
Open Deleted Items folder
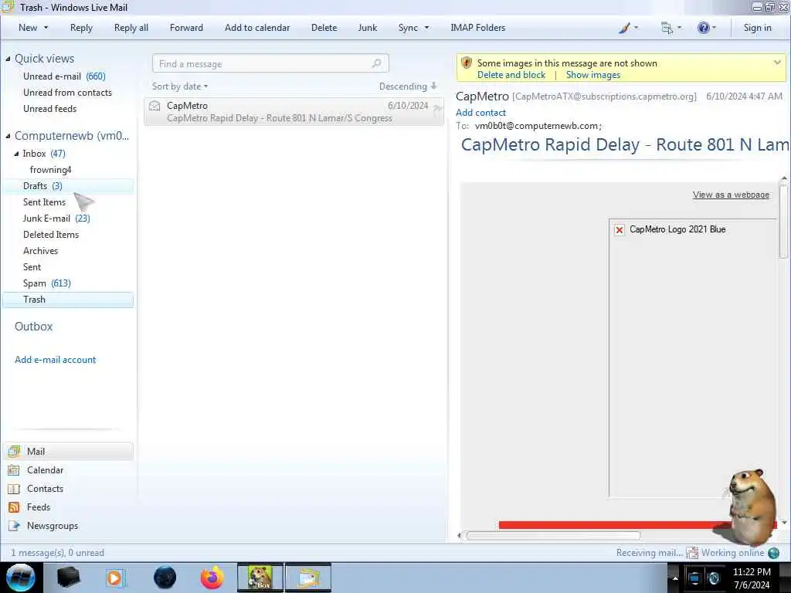pos(51,235)
